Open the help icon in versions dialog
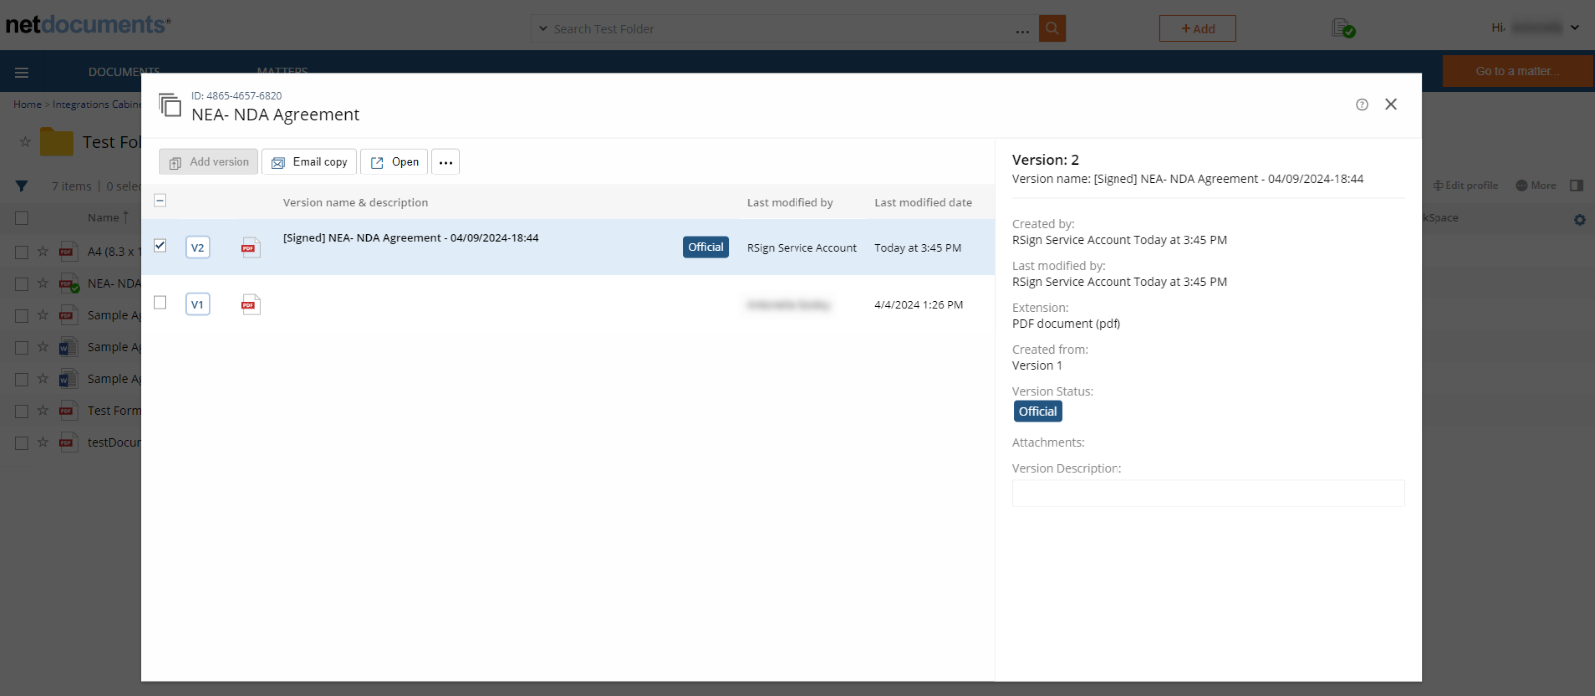Screen dimensions: 1595x696 point(1362,105)
